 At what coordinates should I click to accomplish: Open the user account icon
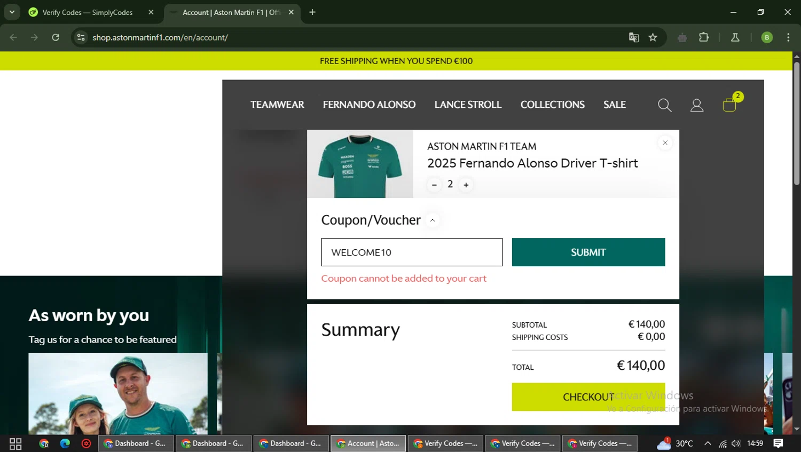click(x=697, y=105)
